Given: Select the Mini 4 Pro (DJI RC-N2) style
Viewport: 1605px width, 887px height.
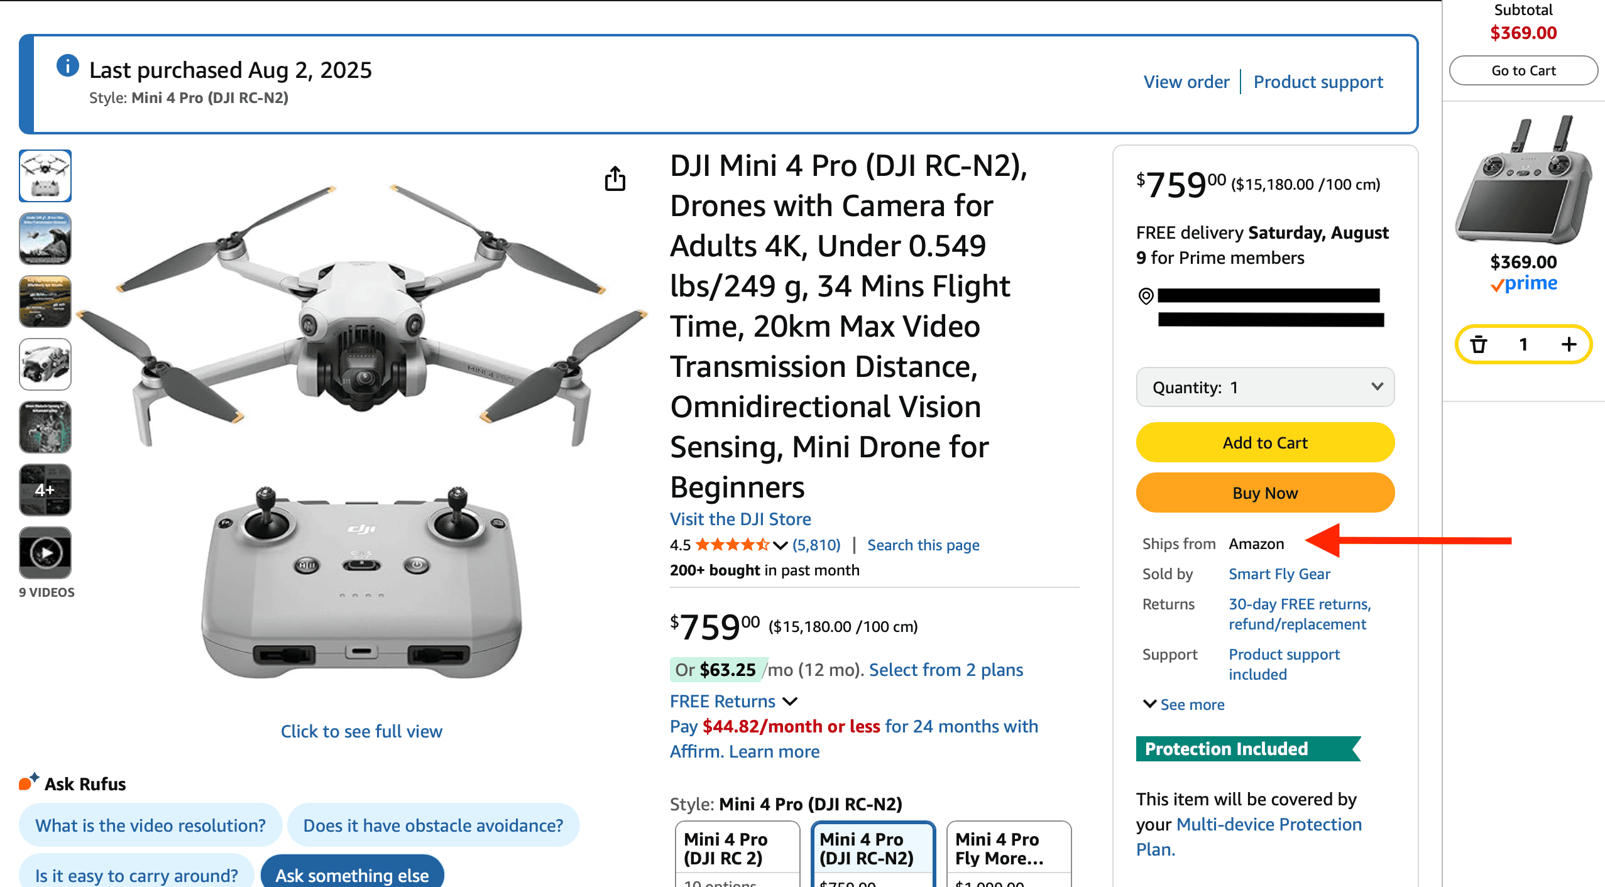Looking at the screenshot, I should pos(872,849).
